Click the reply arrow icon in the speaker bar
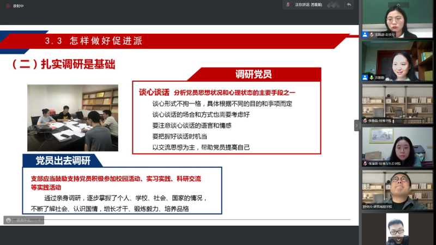The width and height of the screenshot is (436, 245). coord(349,4)
